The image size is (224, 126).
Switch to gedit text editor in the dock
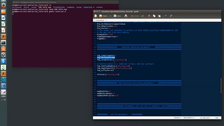click(3, 92)
